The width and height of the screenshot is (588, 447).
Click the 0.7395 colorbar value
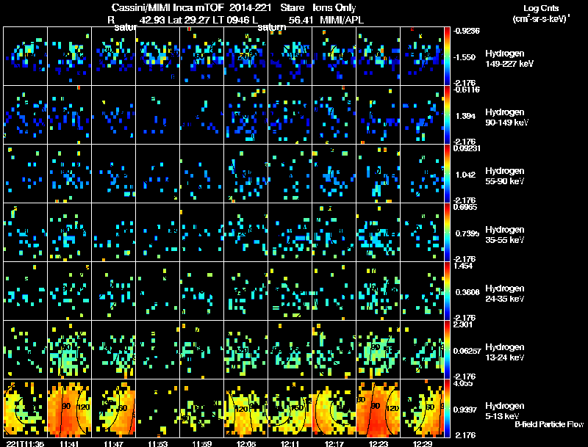(467, 233)
